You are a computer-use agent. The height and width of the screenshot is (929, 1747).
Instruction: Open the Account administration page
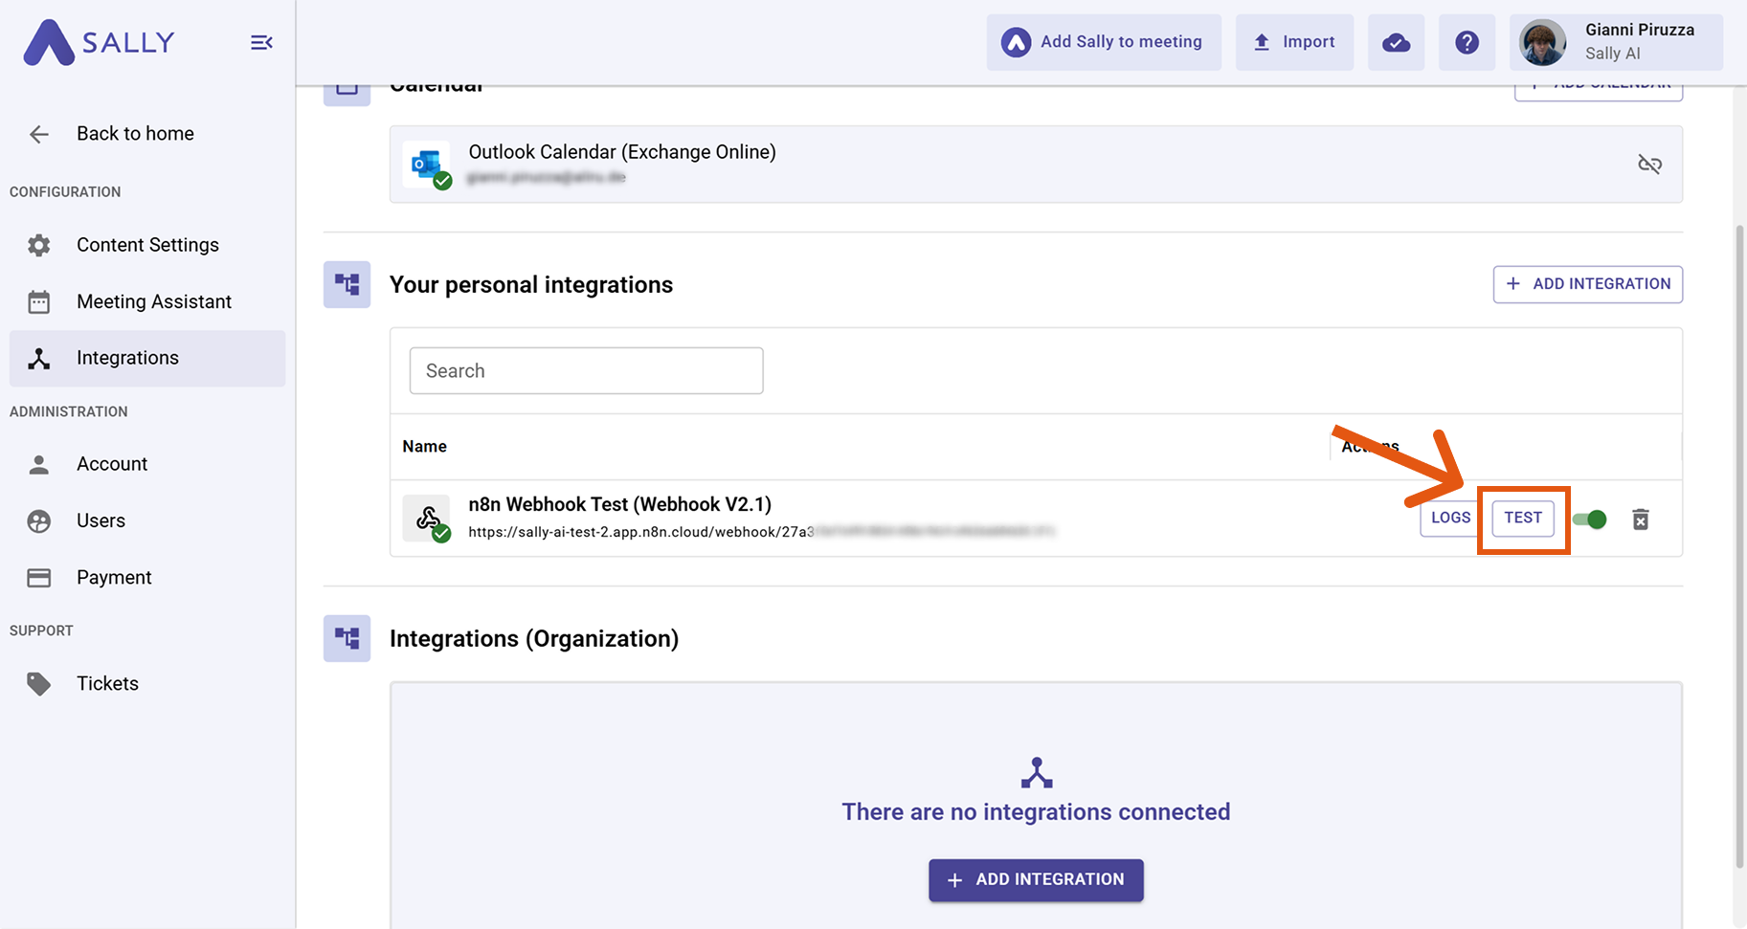tap(112, 464)
